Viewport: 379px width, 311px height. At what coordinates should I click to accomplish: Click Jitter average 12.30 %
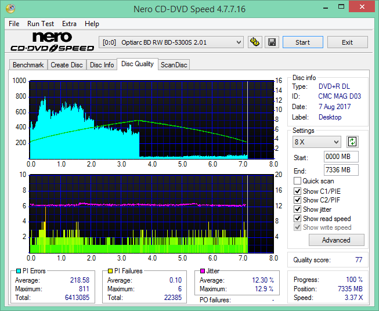pyautogui.click(x=263, y=280)
